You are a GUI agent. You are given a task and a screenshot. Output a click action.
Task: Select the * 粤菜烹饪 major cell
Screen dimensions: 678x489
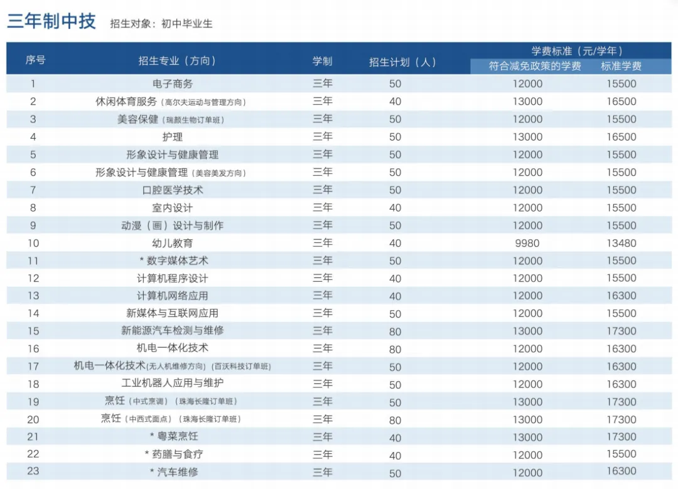[174, 436]
